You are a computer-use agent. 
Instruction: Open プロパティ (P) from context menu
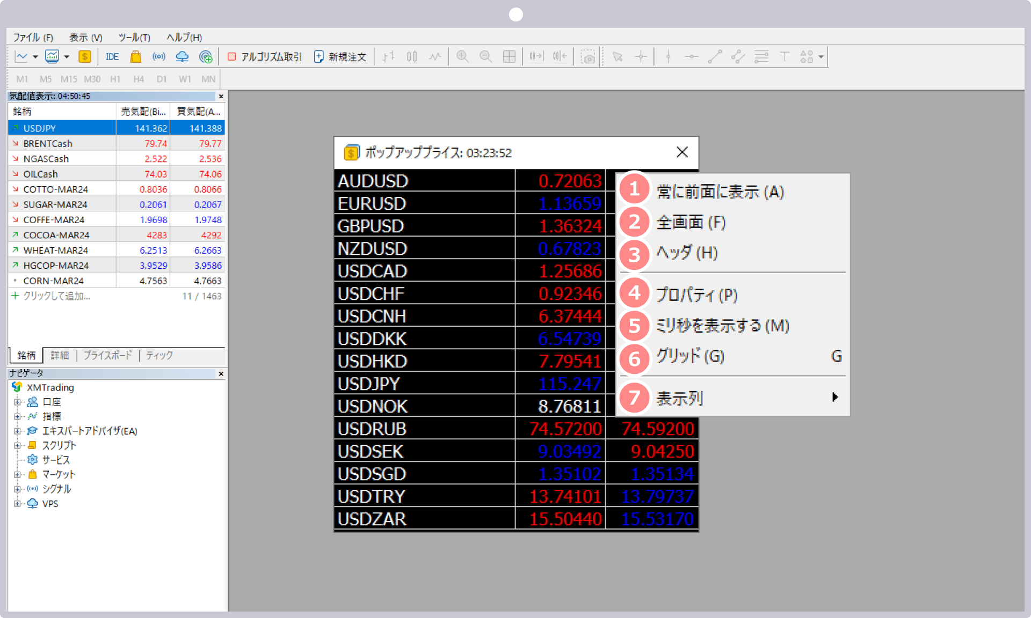coord(732,295)
